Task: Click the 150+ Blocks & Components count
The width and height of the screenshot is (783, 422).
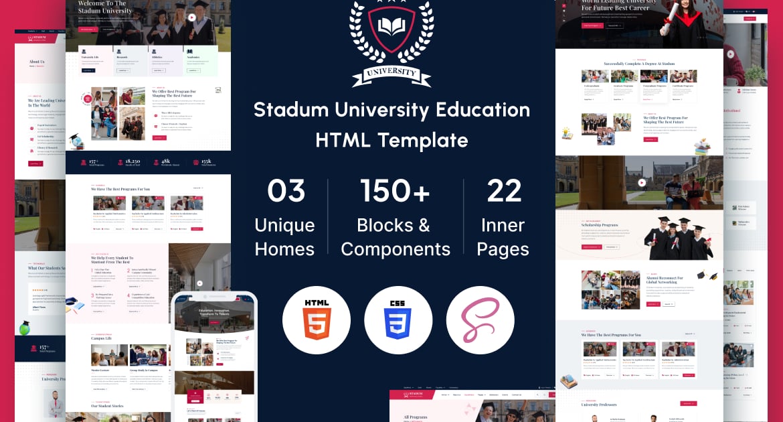Action: 396,218
